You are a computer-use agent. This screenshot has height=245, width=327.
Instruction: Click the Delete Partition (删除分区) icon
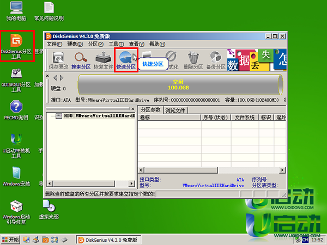pyautogui.click(x=193, y=60)
